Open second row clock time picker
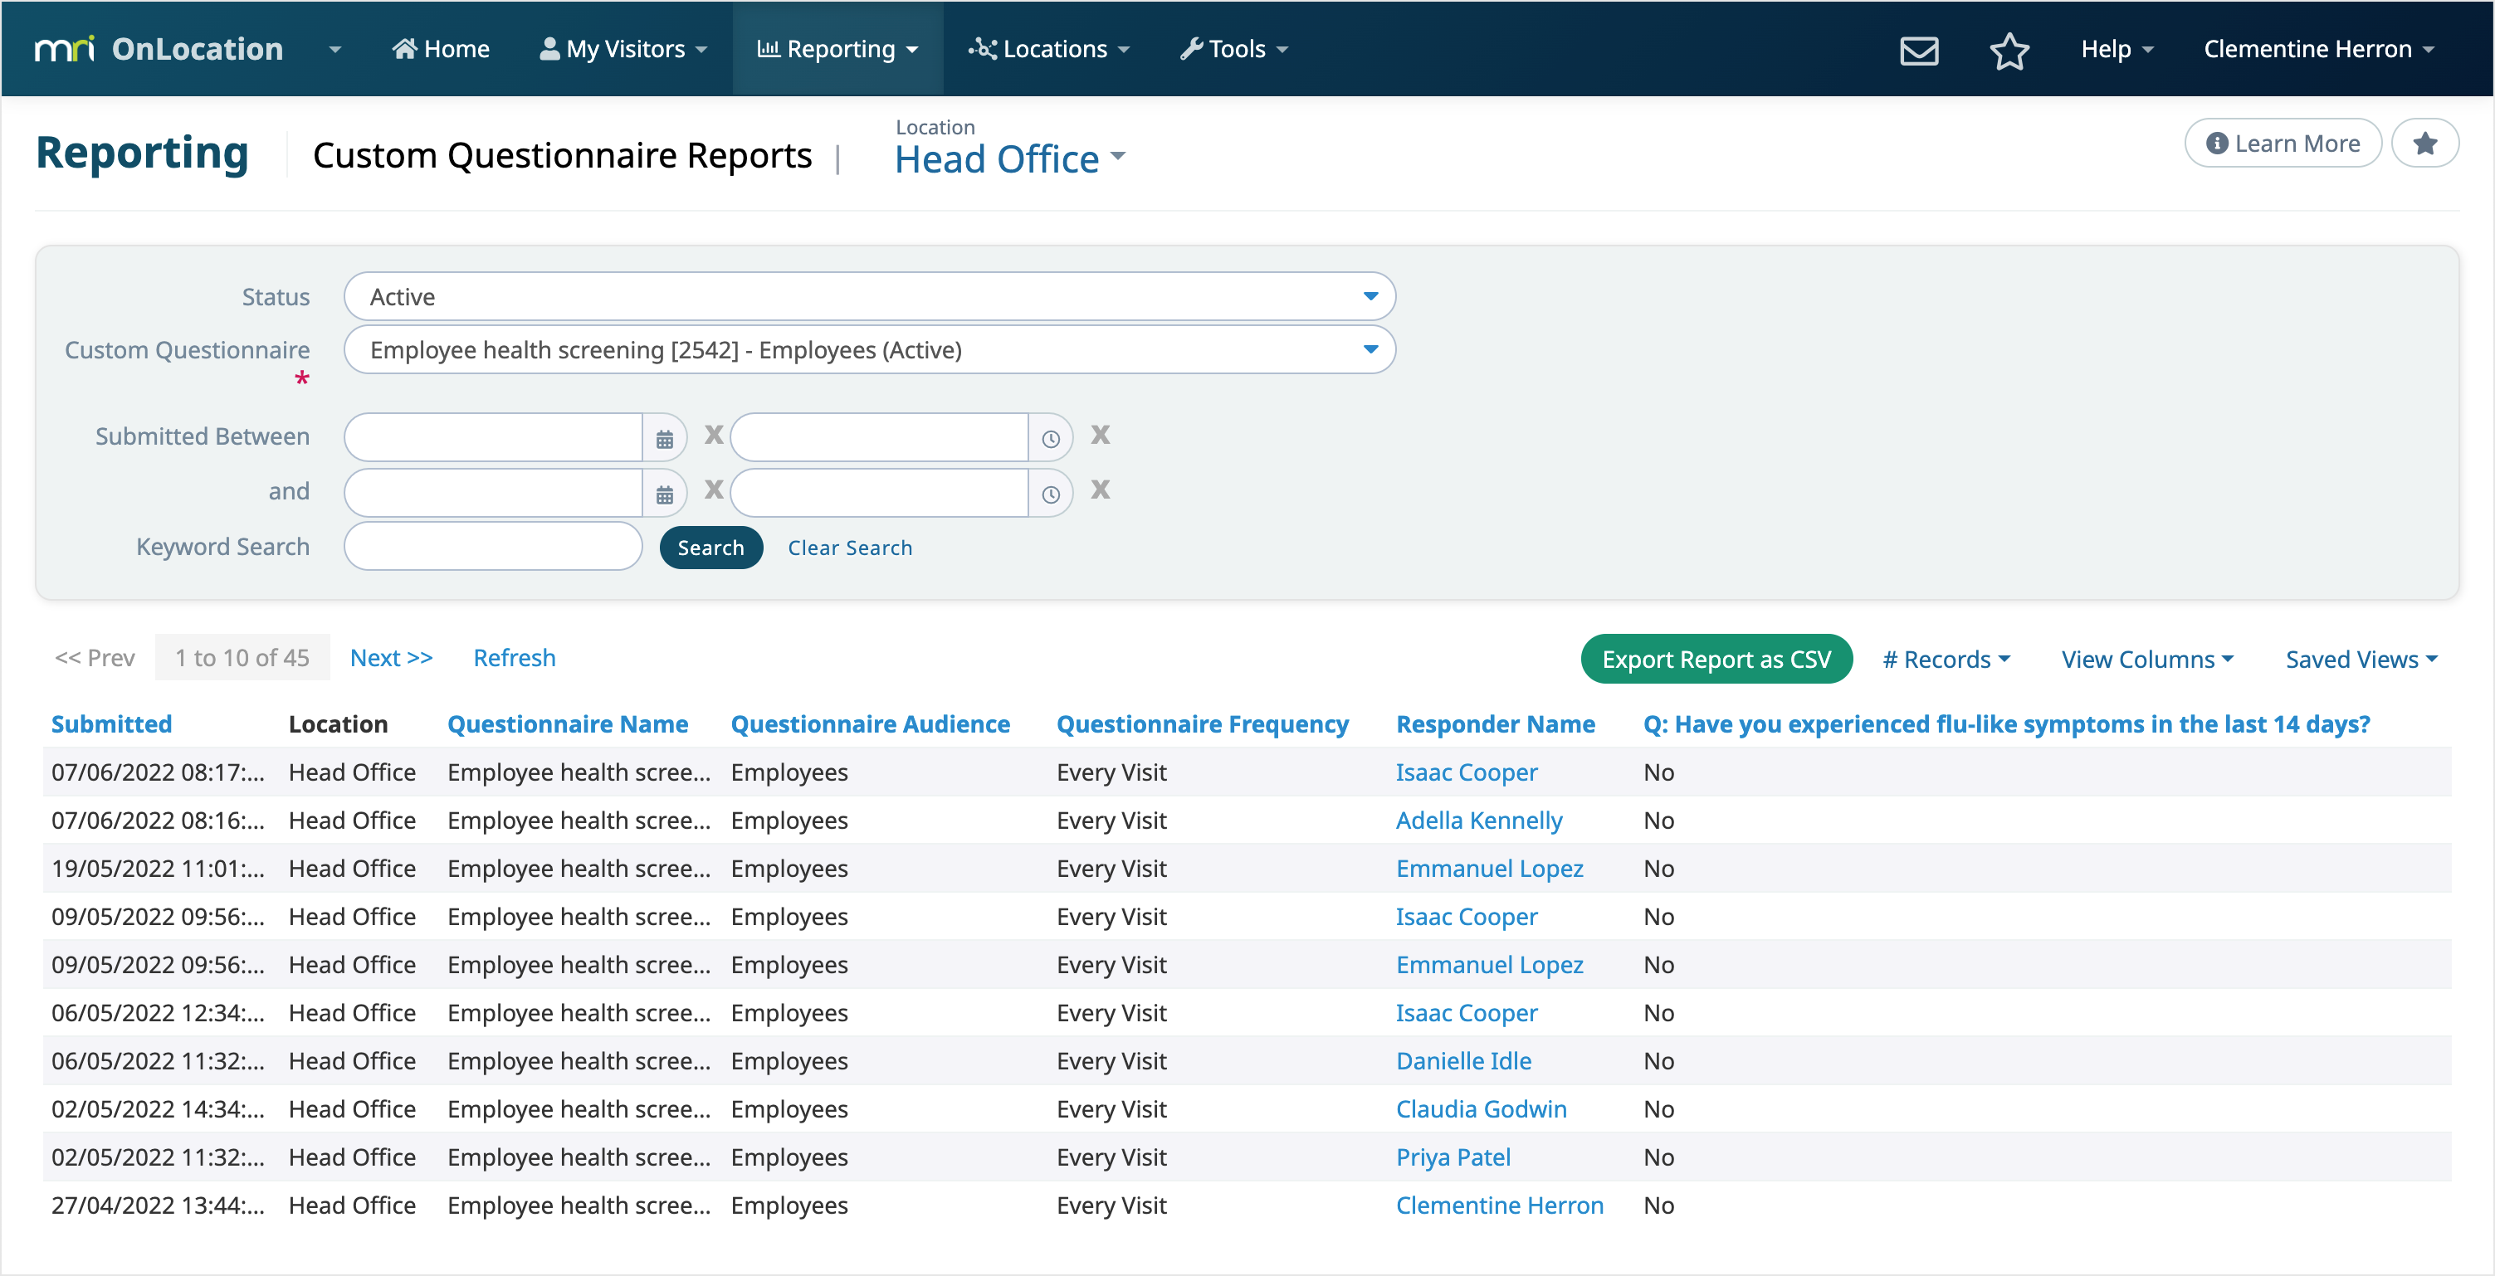Screen dimensions: 2495x1276 (1050, 494)
